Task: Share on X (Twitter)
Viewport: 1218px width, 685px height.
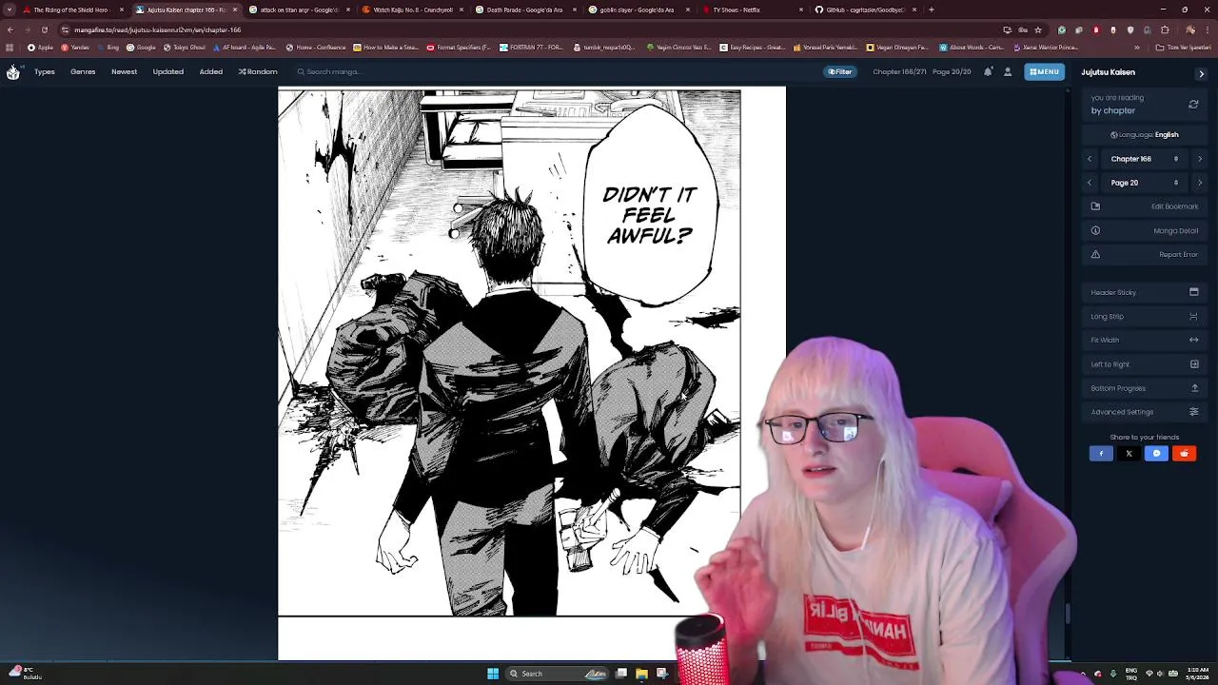Action: point(1129,454)
